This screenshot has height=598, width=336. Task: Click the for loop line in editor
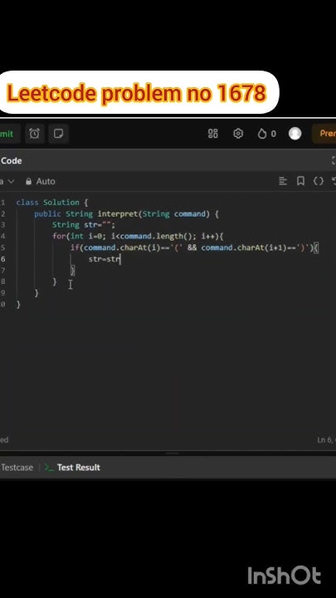coord(138,236)
